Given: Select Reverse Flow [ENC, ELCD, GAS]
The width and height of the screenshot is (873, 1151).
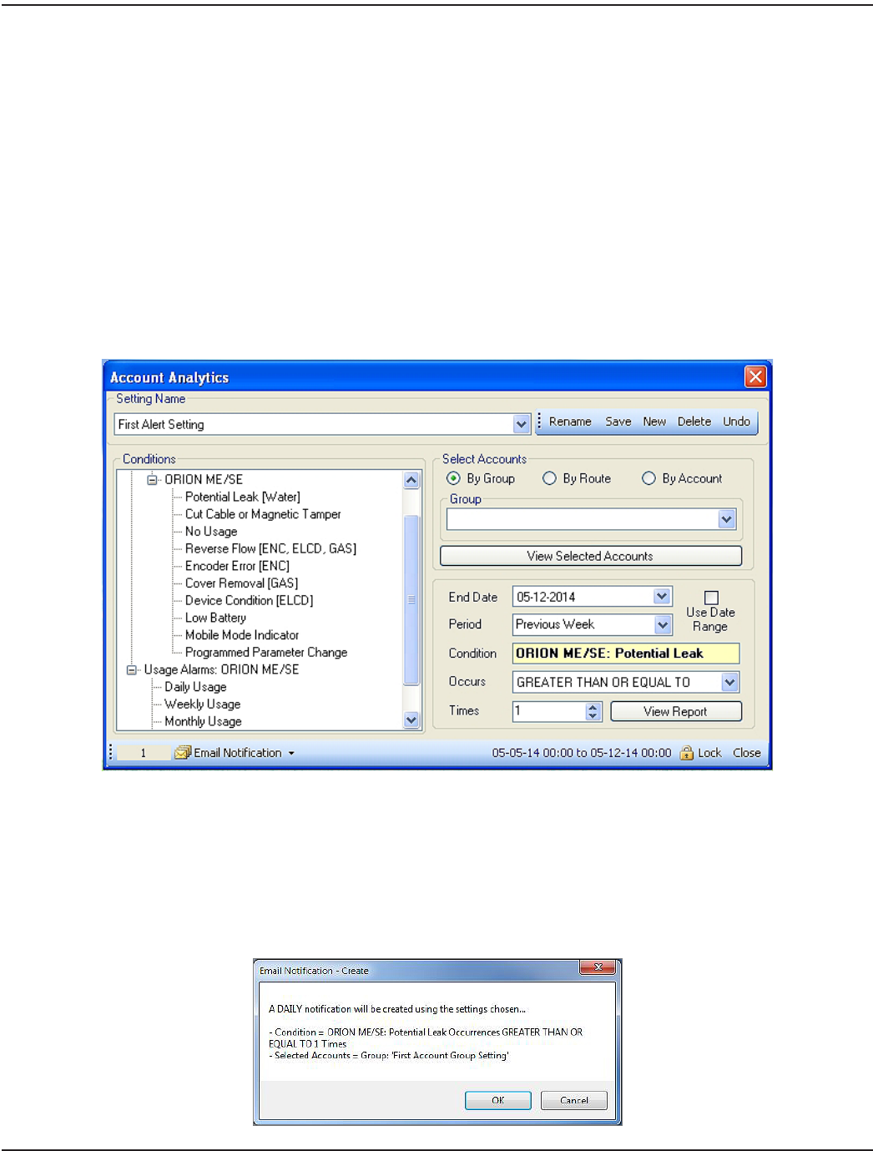Looking at the screenshot, I should coord(270,548).
